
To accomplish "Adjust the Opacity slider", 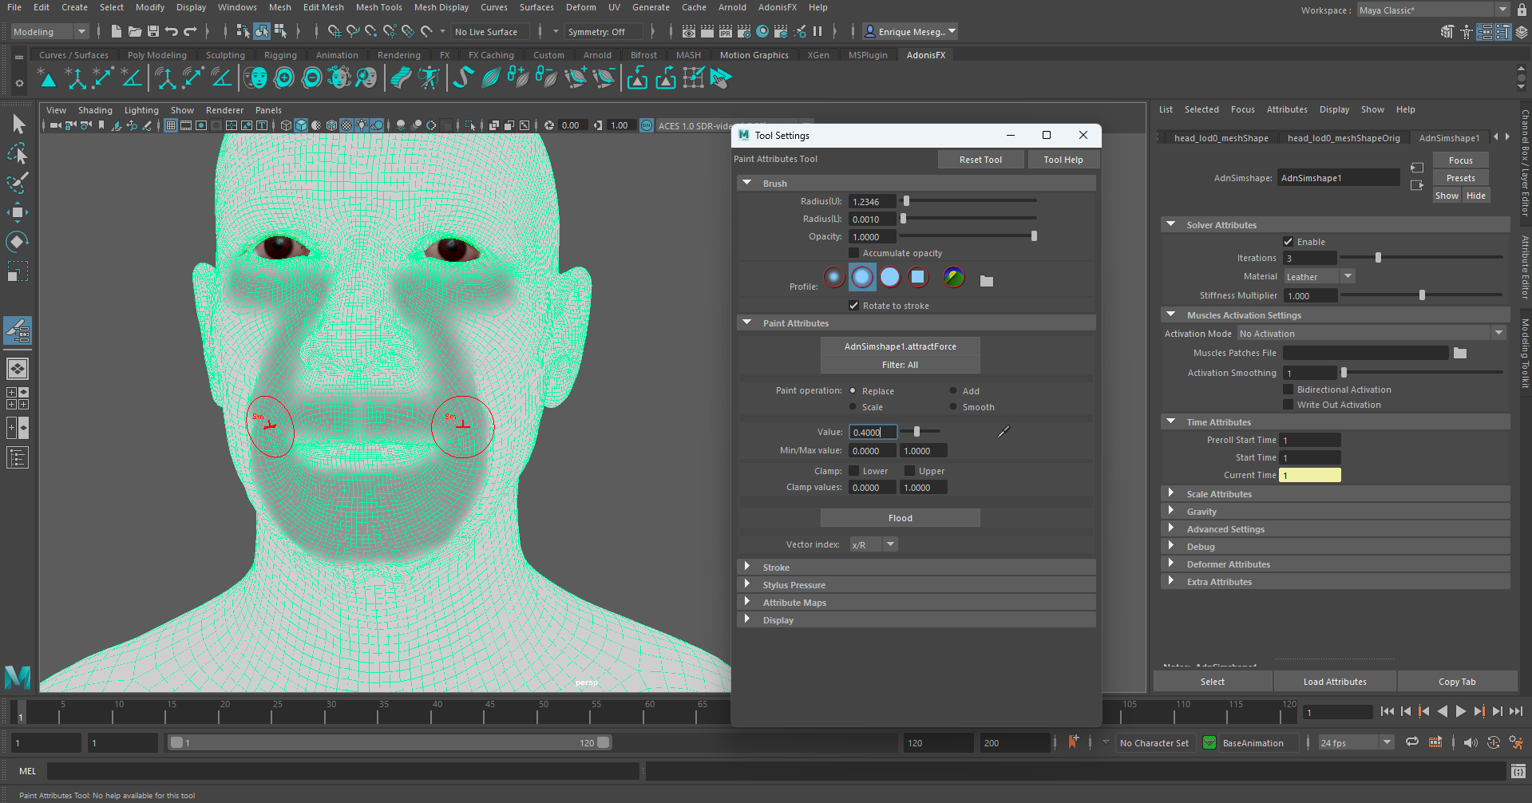I will coord(968,236).
